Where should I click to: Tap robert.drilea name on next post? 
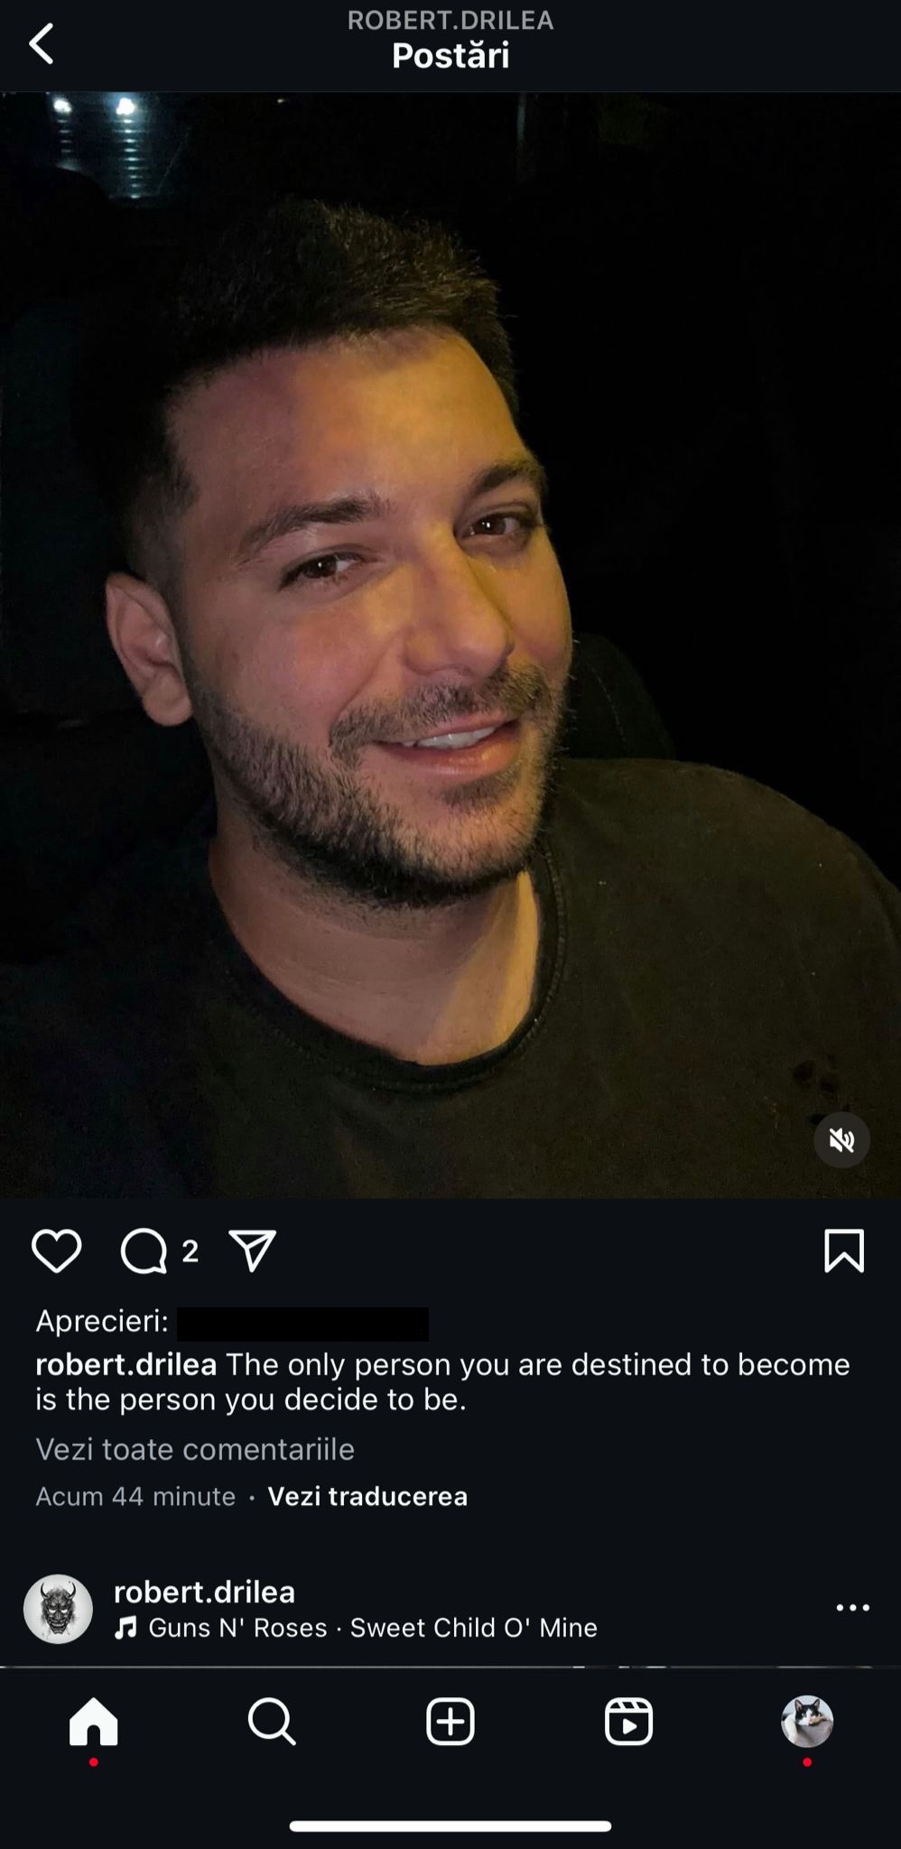(x=205, y=1592)
